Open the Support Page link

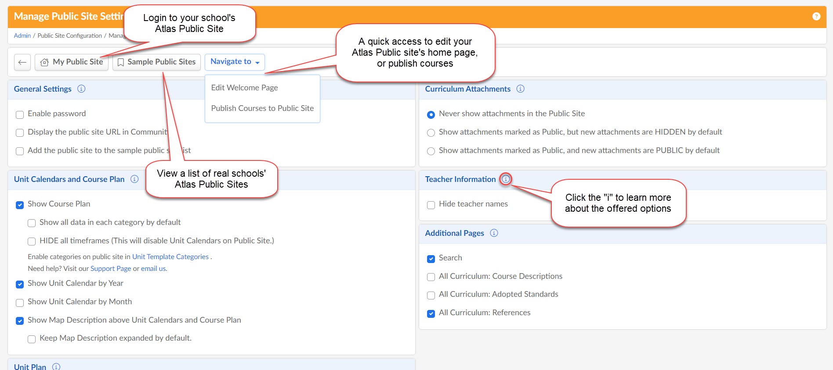click(111, 269)
